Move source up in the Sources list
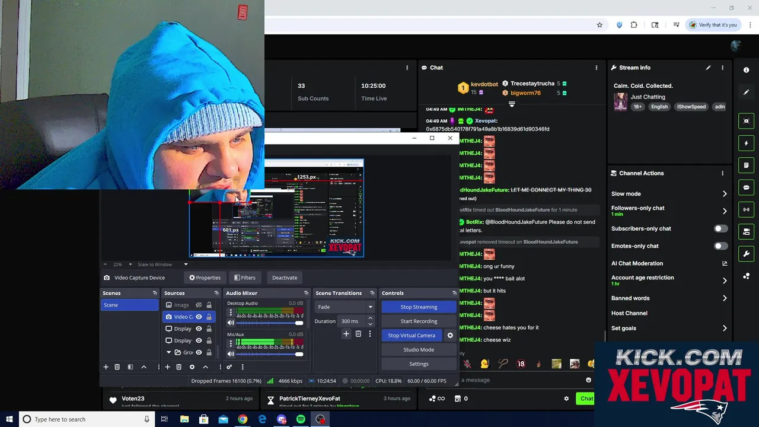Image resolution: width=759 pixels, height=427 pixels. point(205,367)
